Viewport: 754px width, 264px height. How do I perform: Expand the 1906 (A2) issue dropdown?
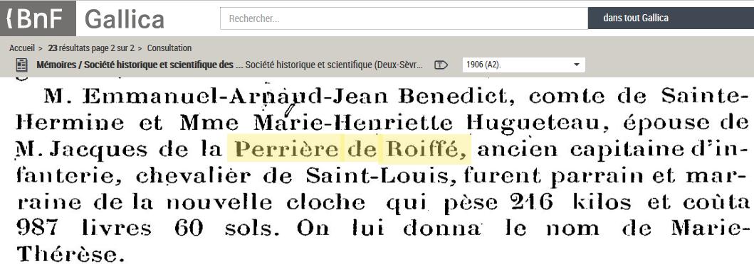tap(523, 65)
